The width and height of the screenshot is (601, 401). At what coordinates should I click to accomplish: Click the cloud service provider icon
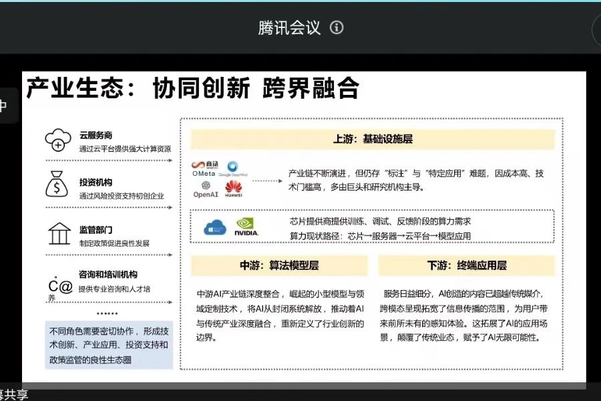tap(58, 140)
